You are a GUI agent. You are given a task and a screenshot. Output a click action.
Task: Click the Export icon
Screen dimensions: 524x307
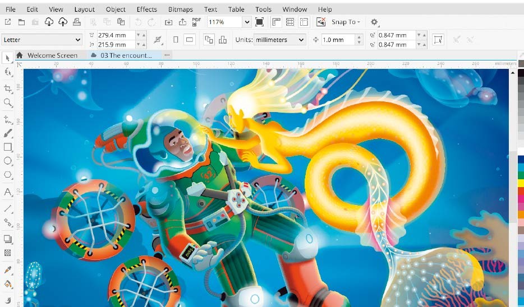click(x=182, y=22)
